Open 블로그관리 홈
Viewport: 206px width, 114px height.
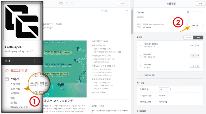[x=19, y=71]
